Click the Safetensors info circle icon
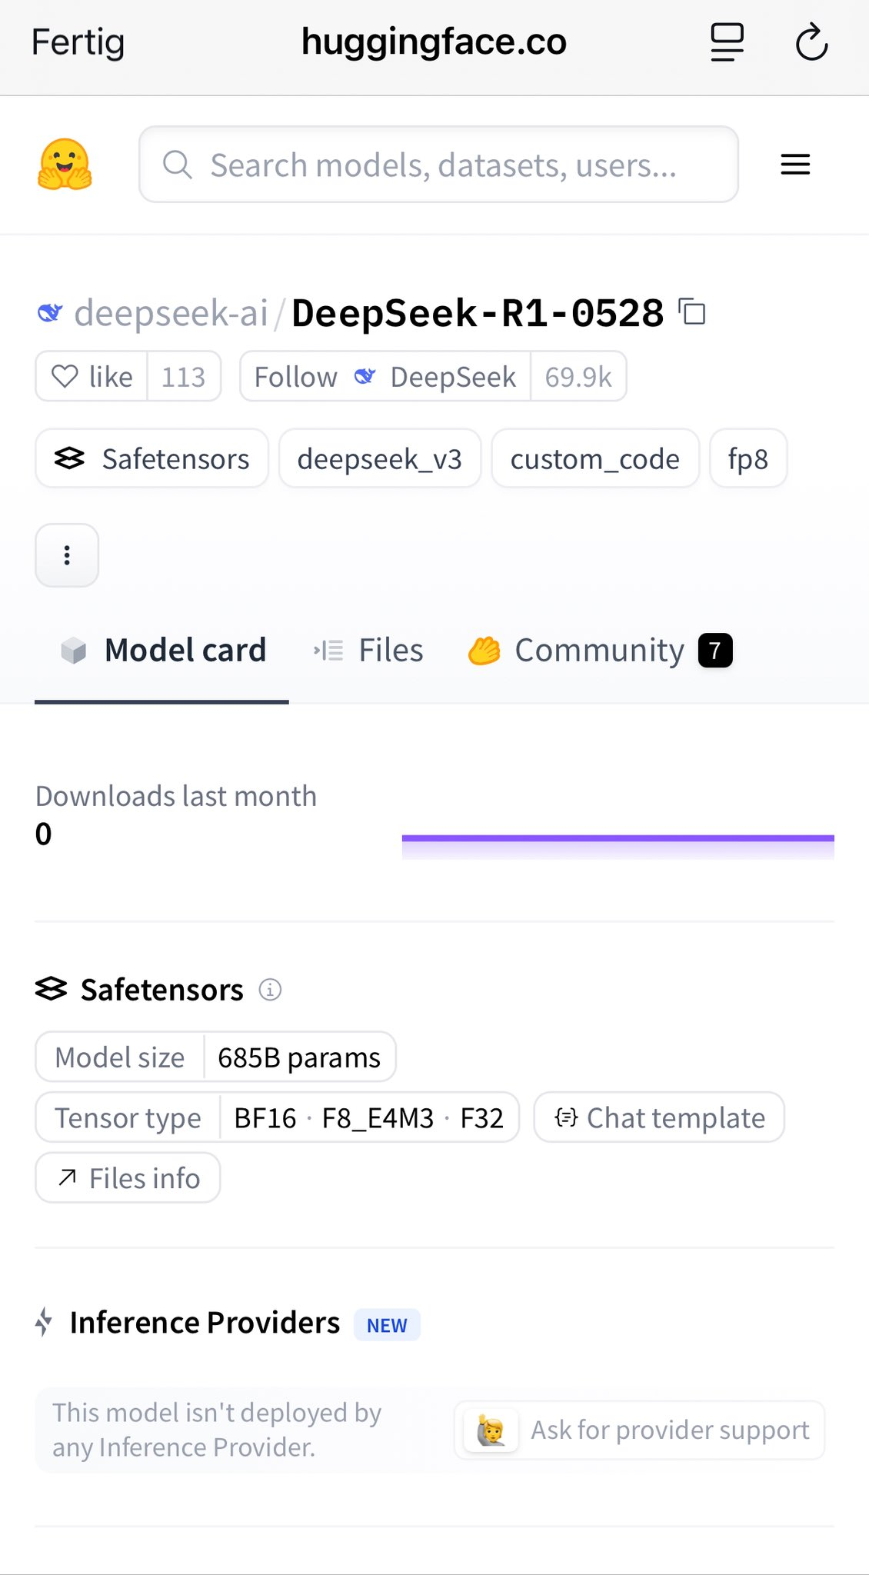The width and height of the screenshot is (869, 1575). point(270,989)
